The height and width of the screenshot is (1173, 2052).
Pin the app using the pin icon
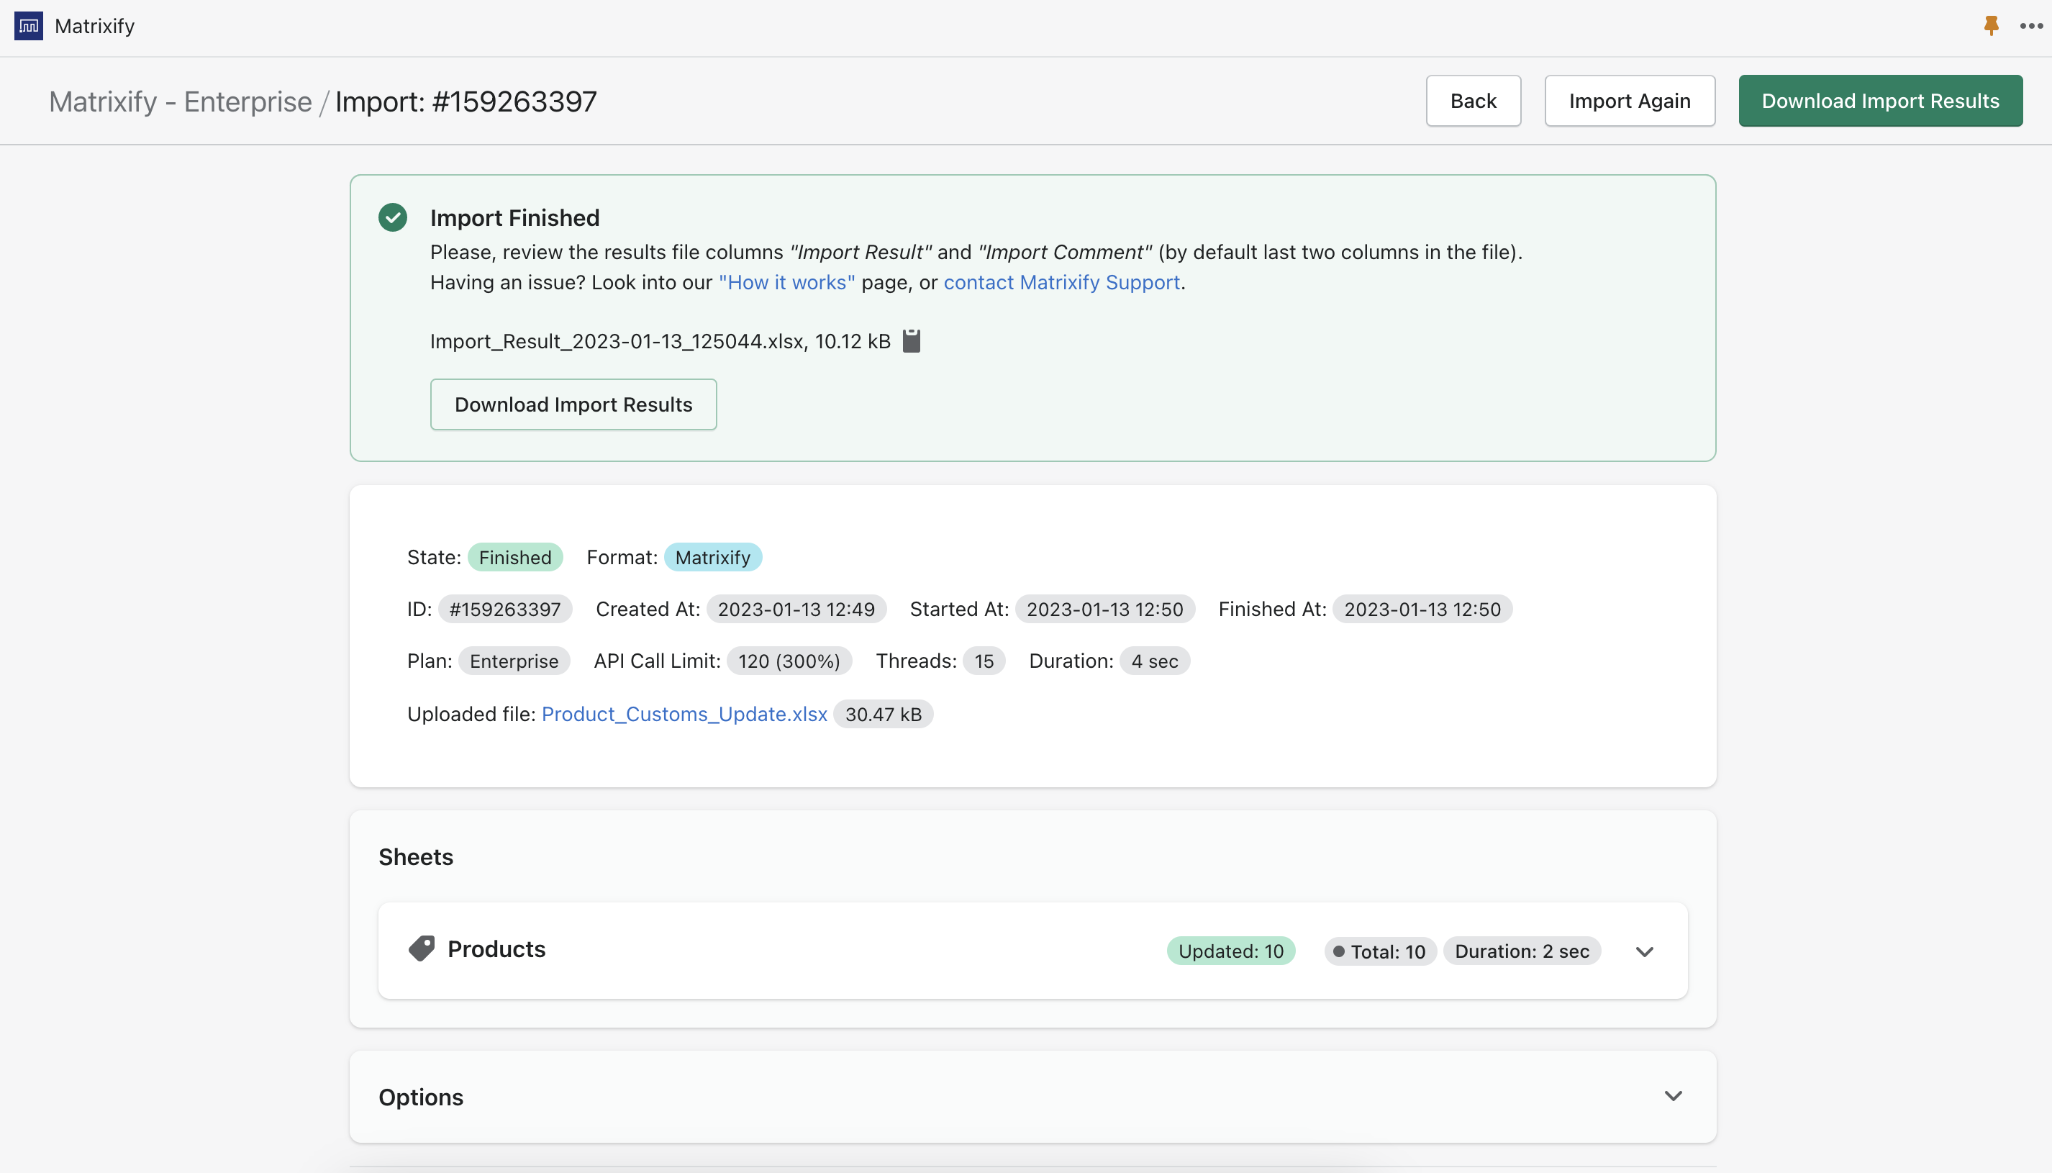[1990, 25]
